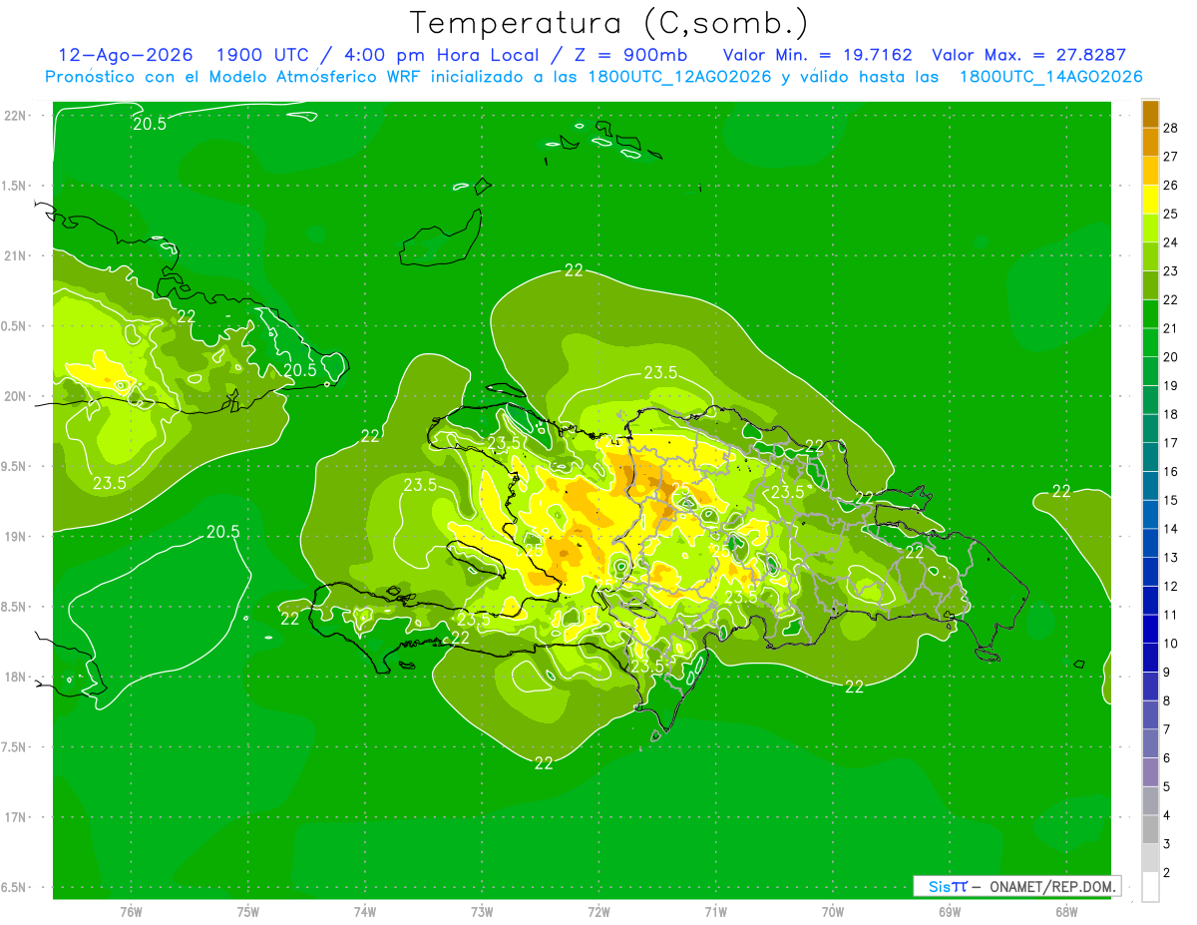The height and width of the screenshot is (925, 1197).
Task: Click the "70W" longitude axis label
Action: [833, 912]
